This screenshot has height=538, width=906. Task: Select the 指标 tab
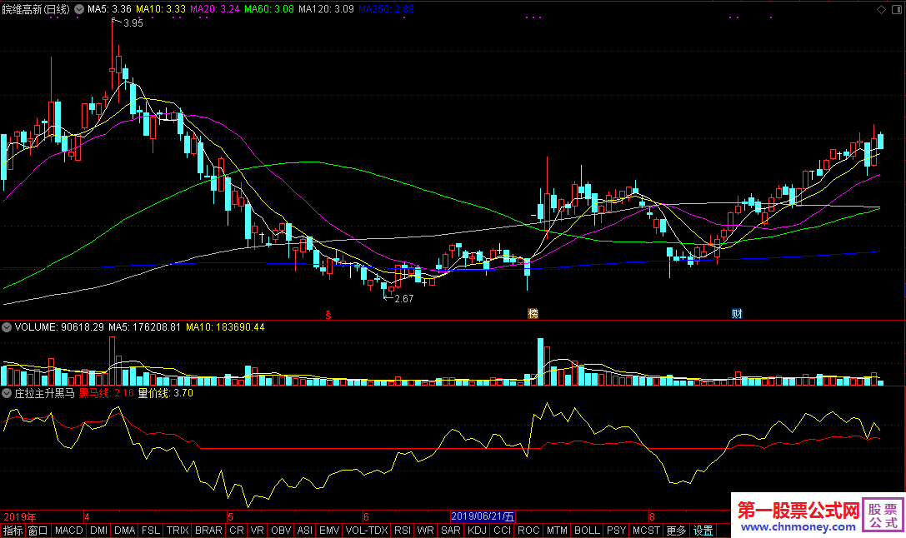[x=13, y=531]
